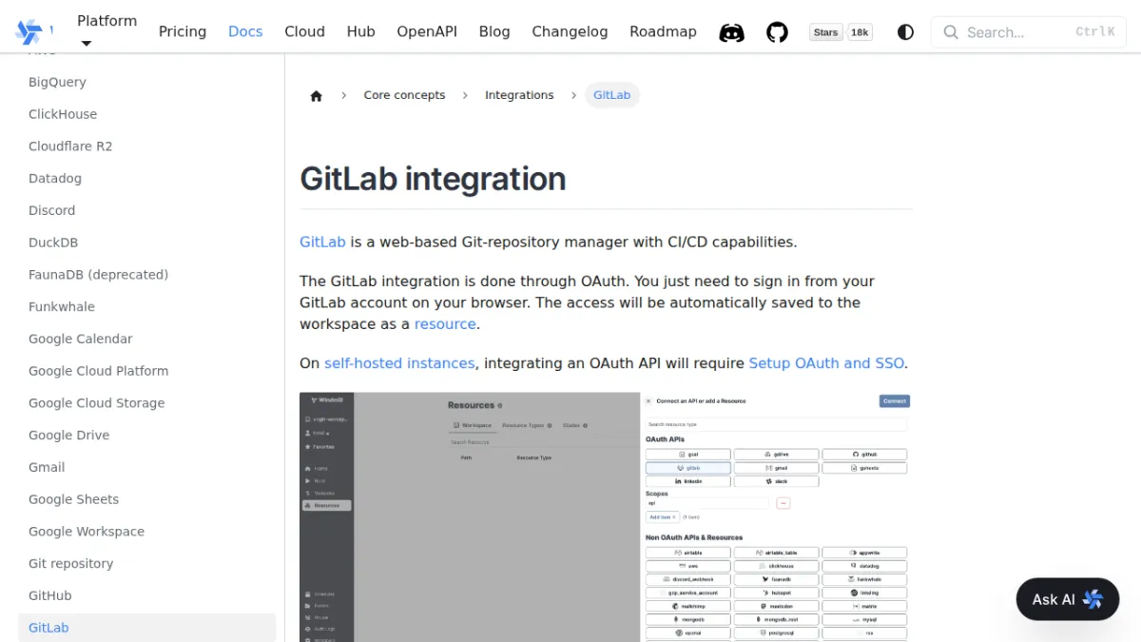Click the GitLab resources screenshot image
This screenshot has height=642, width=1141.
pyautogui.click(x=606, y=516)
